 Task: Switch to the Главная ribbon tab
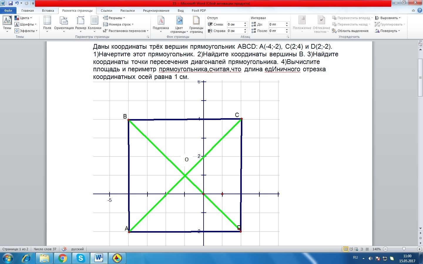point(28,11)
